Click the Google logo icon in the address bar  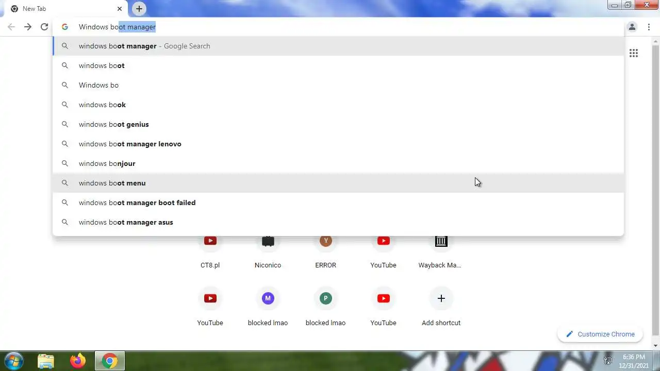coord(65,27)
